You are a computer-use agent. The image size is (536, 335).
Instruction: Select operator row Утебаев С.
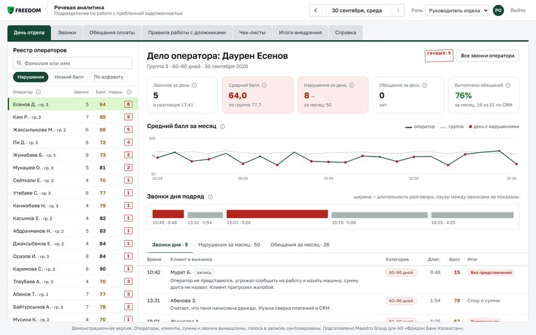[73, 193]
